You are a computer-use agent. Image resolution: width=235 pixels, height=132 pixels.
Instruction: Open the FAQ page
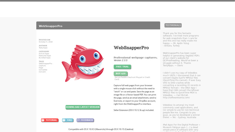tap(68, 120)
